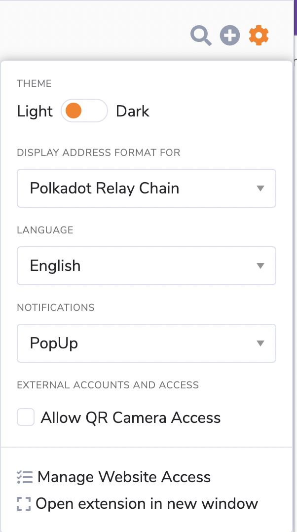Click the Allow QR Camera Access label
The height and width of the screenshot is (532, 297).
pos(131,418)
